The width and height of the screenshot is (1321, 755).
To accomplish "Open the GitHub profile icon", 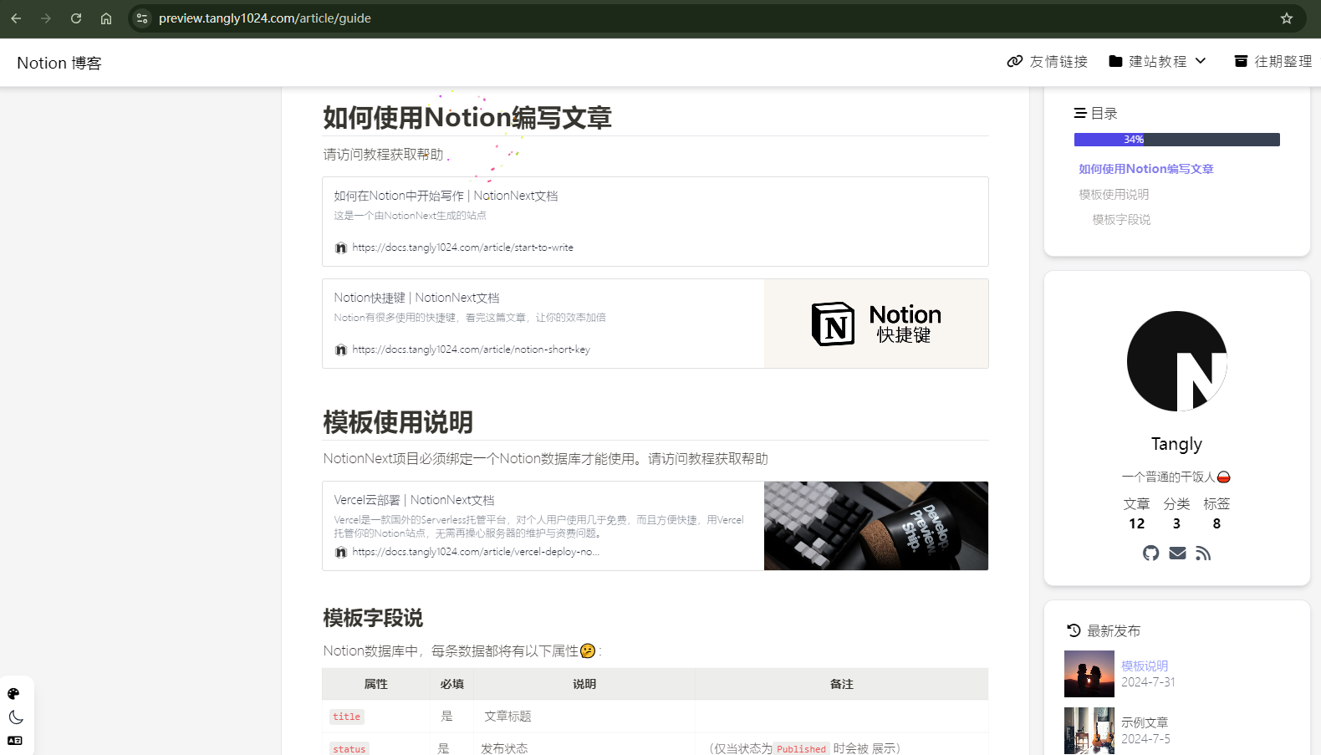I will (1151, 553).
